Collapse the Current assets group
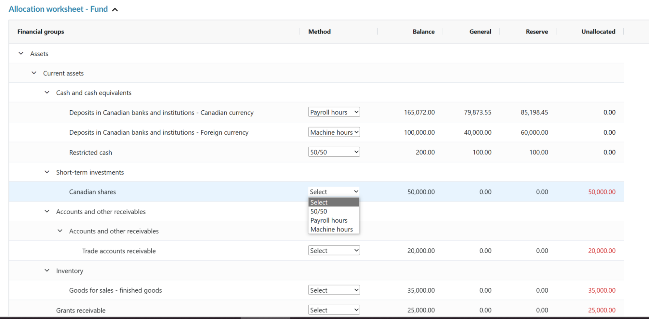The image size is (649, 319). tap(34, 73)
